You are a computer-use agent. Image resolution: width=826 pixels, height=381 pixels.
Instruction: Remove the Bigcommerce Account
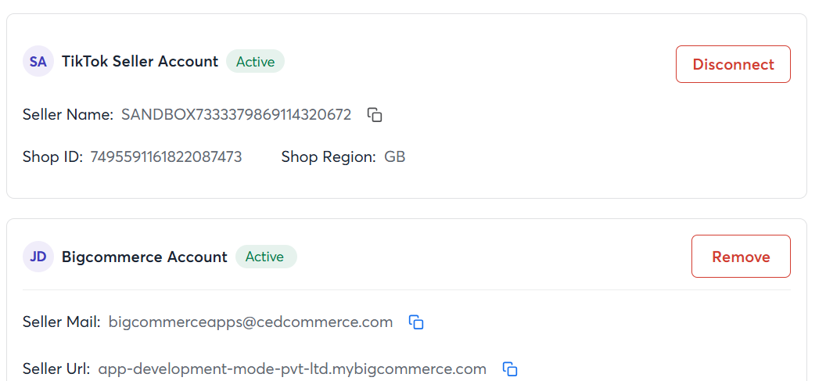tap(741, 257)
